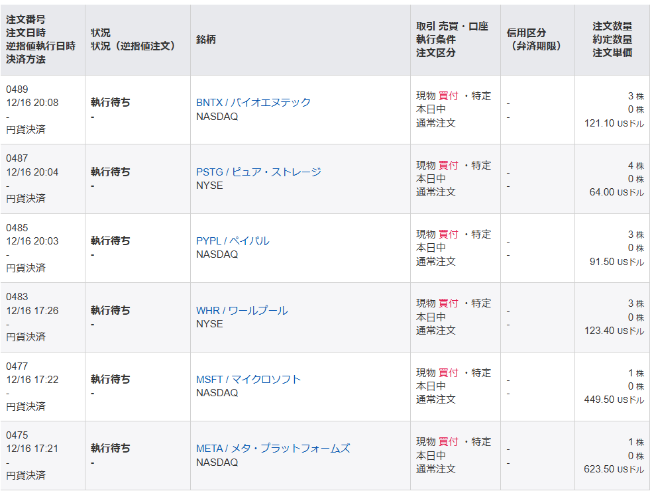Click the order time 12/16 20:08

32,103
